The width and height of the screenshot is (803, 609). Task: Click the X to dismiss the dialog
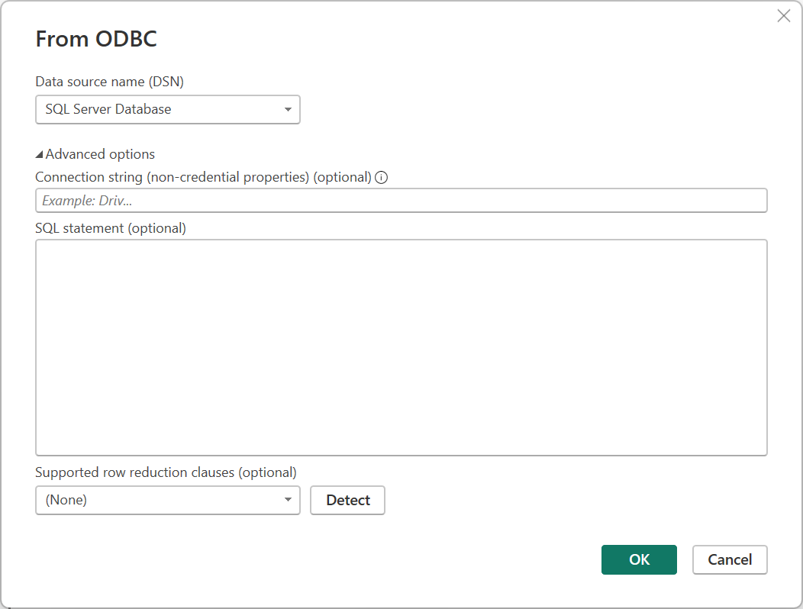tap(783, 15)
